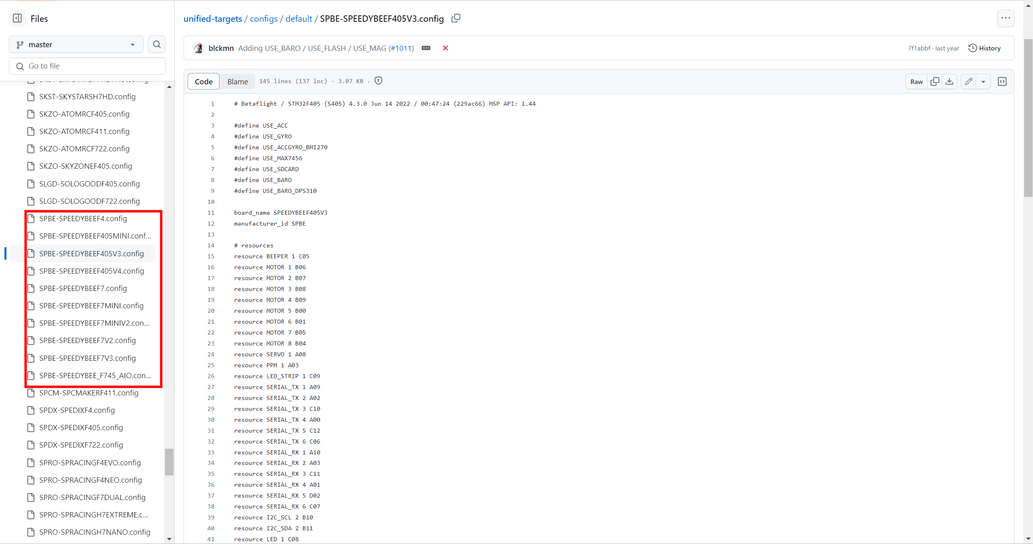1033x544 pixels.
Task: Open SKZO-ATOMRCF405.config file
Action: tap(84, 114)
